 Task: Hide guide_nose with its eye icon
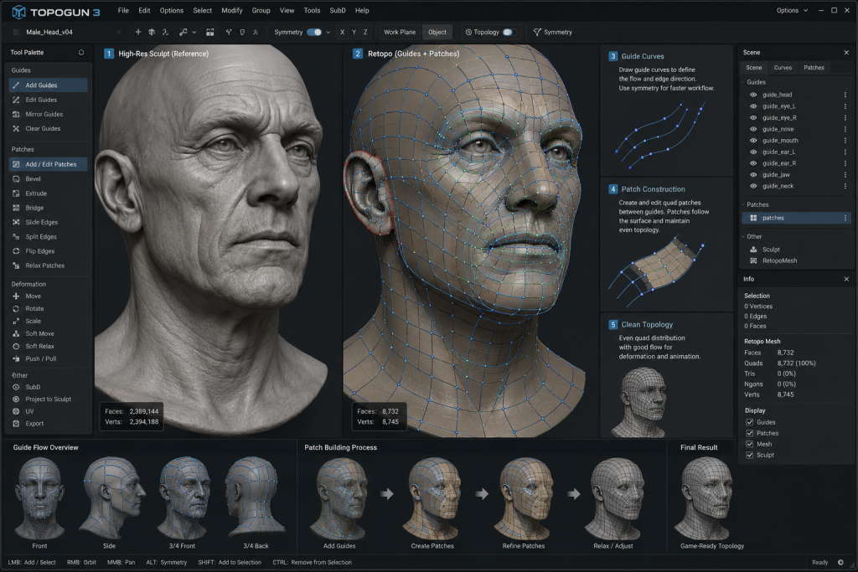[x=753, y=129]
